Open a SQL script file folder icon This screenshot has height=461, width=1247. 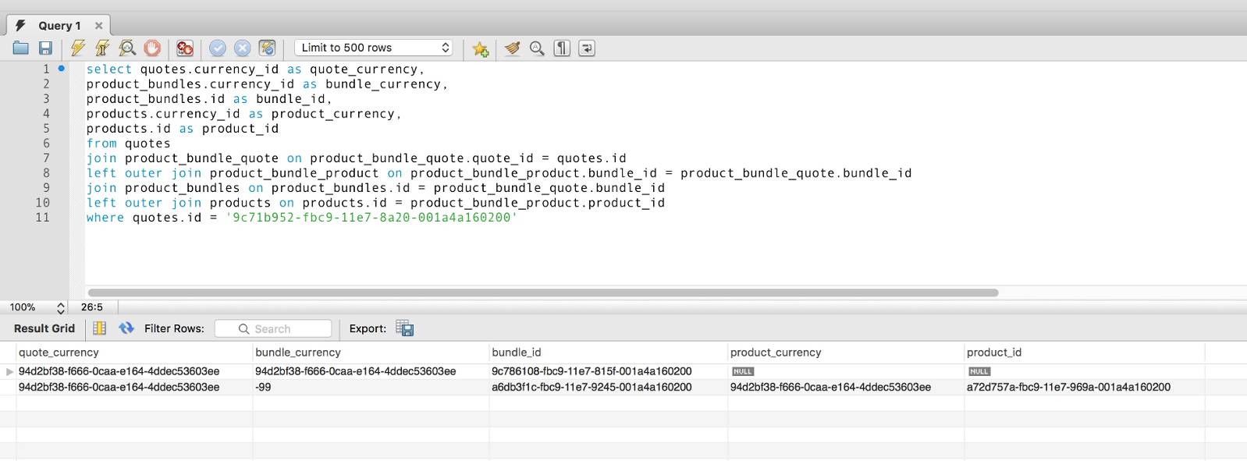coord(21,48)
